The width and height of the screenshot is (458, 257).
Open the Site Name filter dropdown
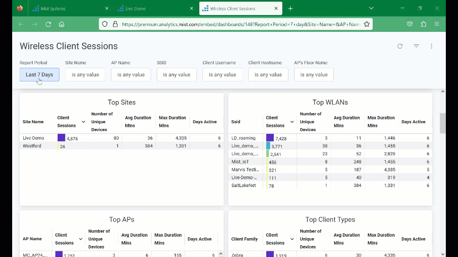85,75
